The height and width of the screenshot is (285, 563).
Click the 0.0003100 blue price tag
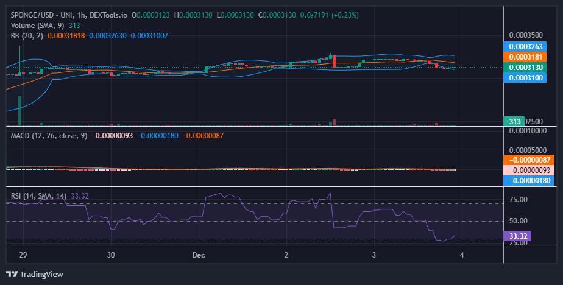[x=525, y=77]
